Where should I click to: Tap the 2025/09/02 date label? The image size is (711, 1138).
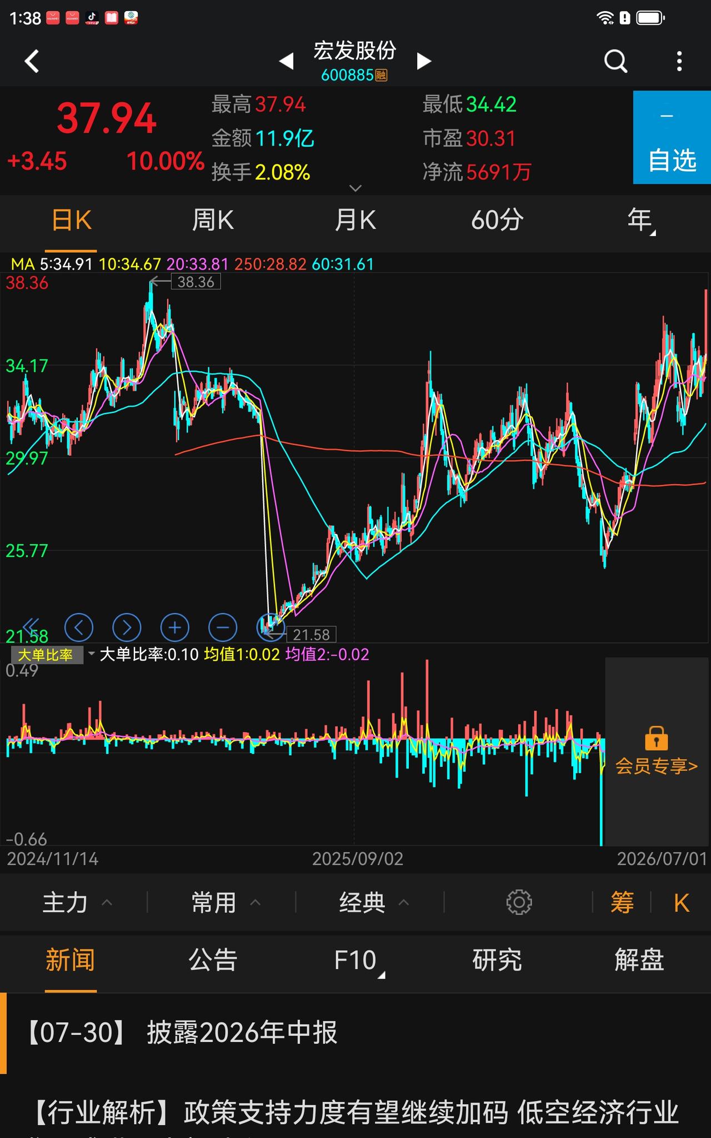tap(358, 859)
